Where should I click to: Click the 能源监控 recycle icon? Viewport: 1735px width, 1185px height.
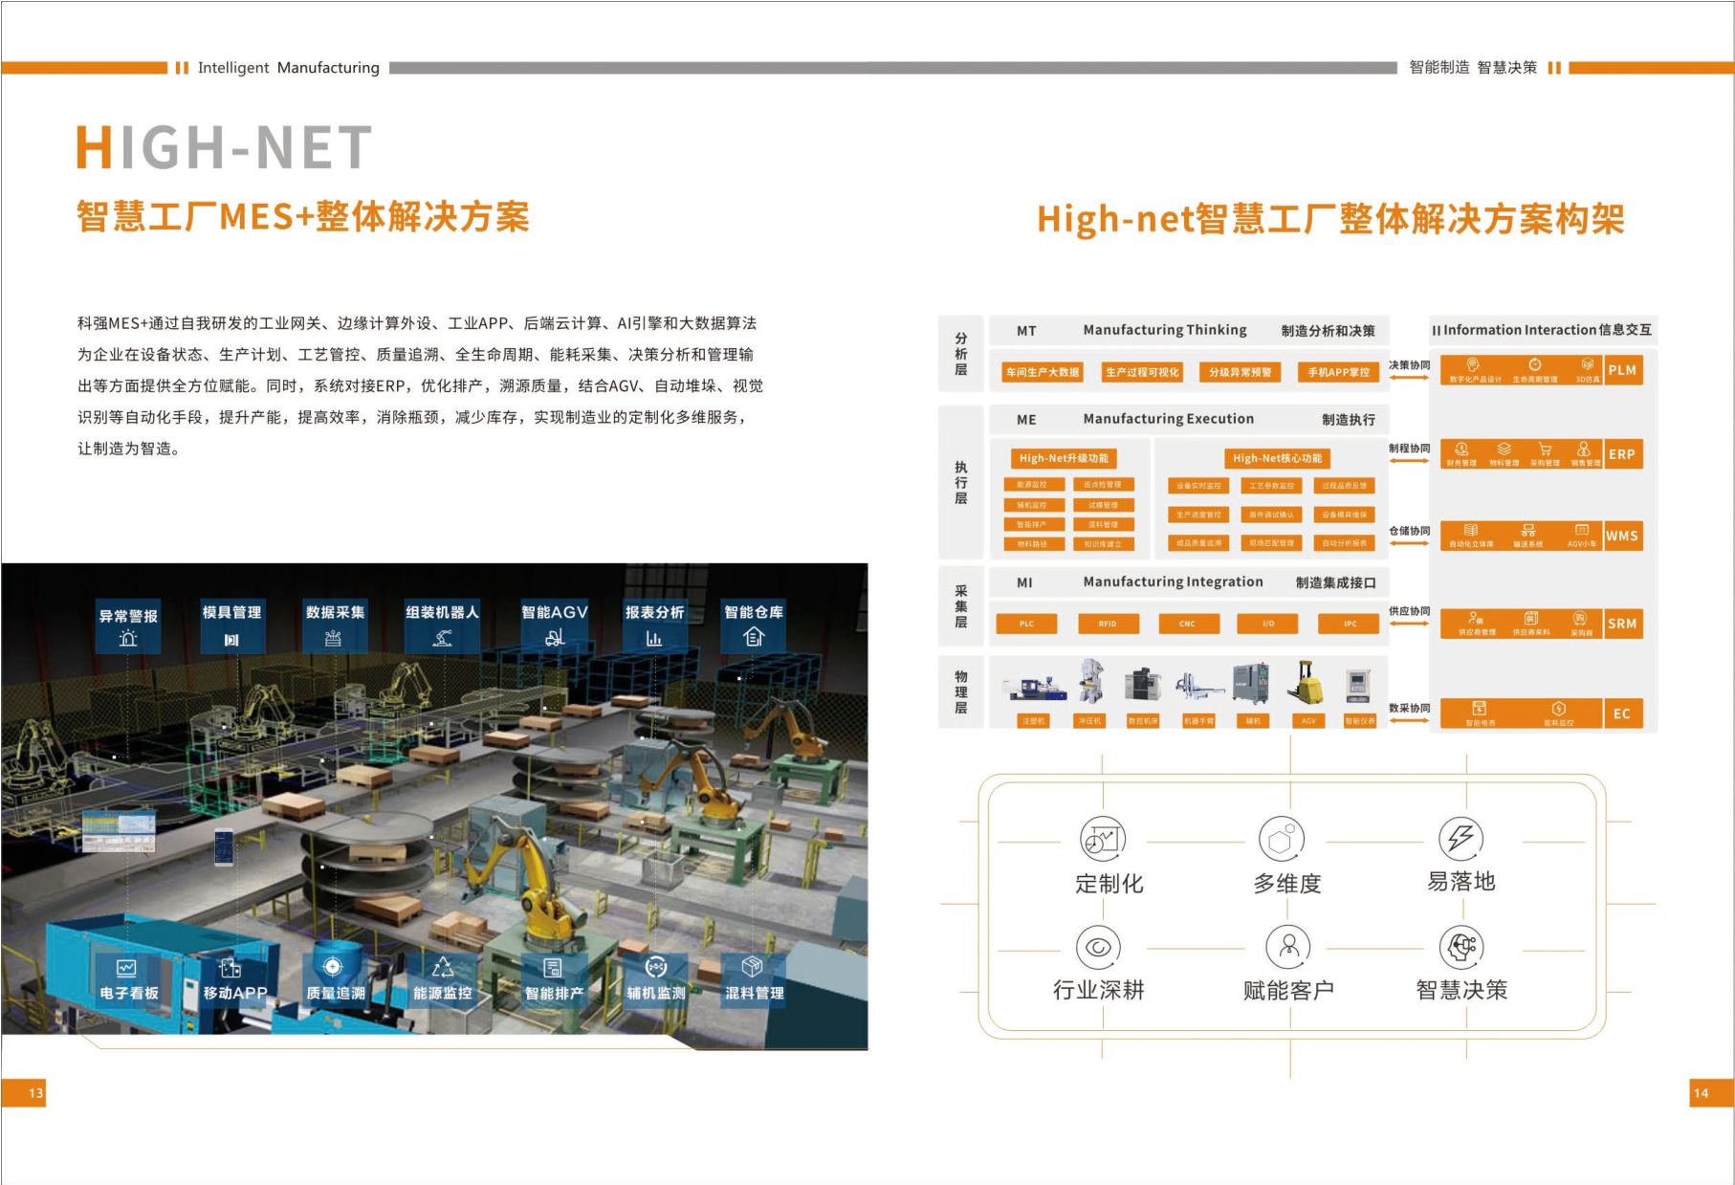coord(442,967)
